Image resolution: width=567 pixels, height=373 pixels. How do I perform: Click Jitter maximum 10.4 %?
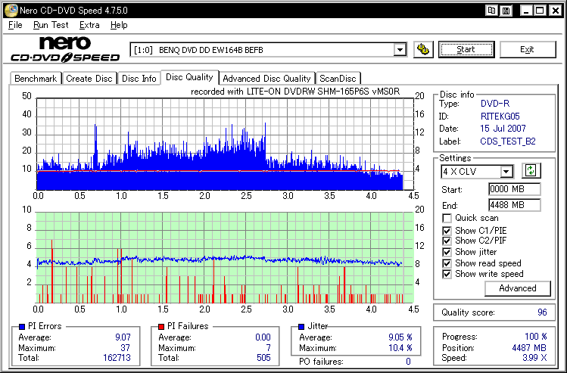400,348
